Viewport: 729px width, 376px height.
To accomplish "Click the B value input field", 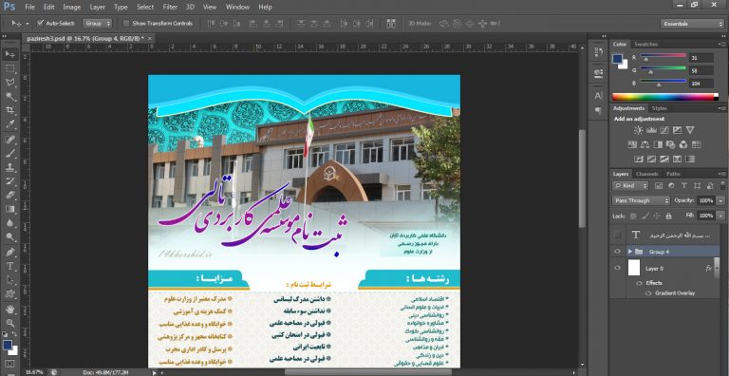I will (701, 84).
